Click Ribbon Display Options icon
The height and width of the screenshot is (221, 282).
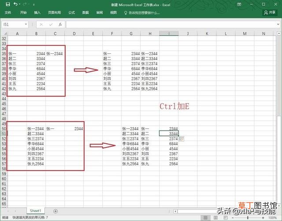tap(239, 4)
